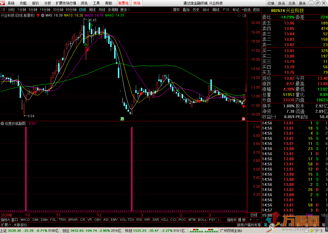Image resolution: width=328 pixels, height=234 pixels.
Task: Switch to 行情 mode button
Action: coord(271,3)
